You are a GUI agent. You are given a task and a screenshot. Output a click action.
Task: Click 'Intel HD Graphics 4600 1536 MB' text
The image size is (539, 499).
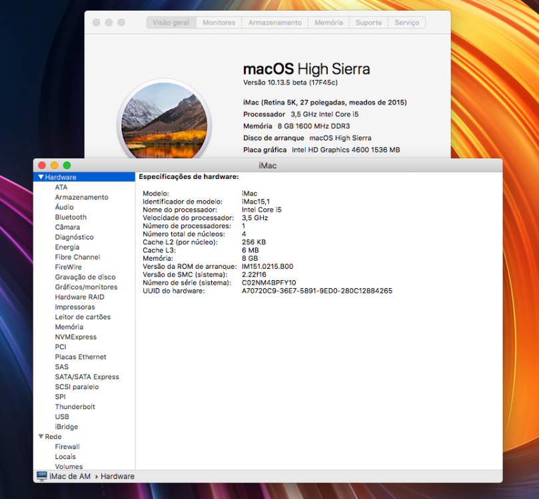click(x=346, y=150)
